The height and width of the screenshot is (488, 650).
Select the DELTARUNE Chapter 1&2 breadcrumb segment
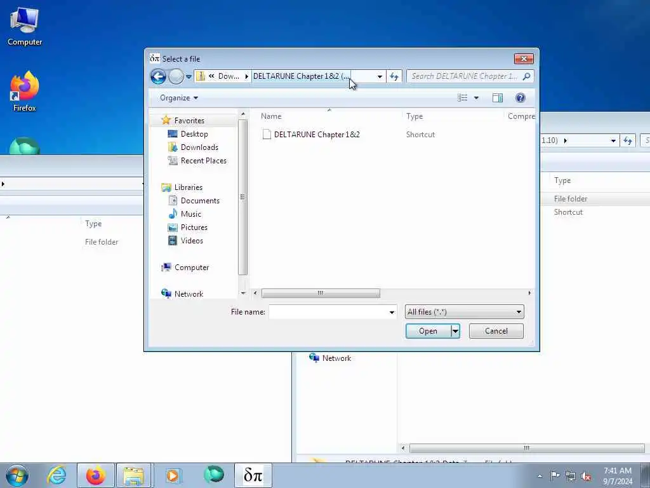coord(301,76)
